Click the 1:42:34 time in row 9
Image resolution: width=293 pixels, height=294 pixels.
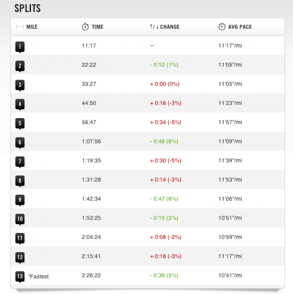[91, 199]
